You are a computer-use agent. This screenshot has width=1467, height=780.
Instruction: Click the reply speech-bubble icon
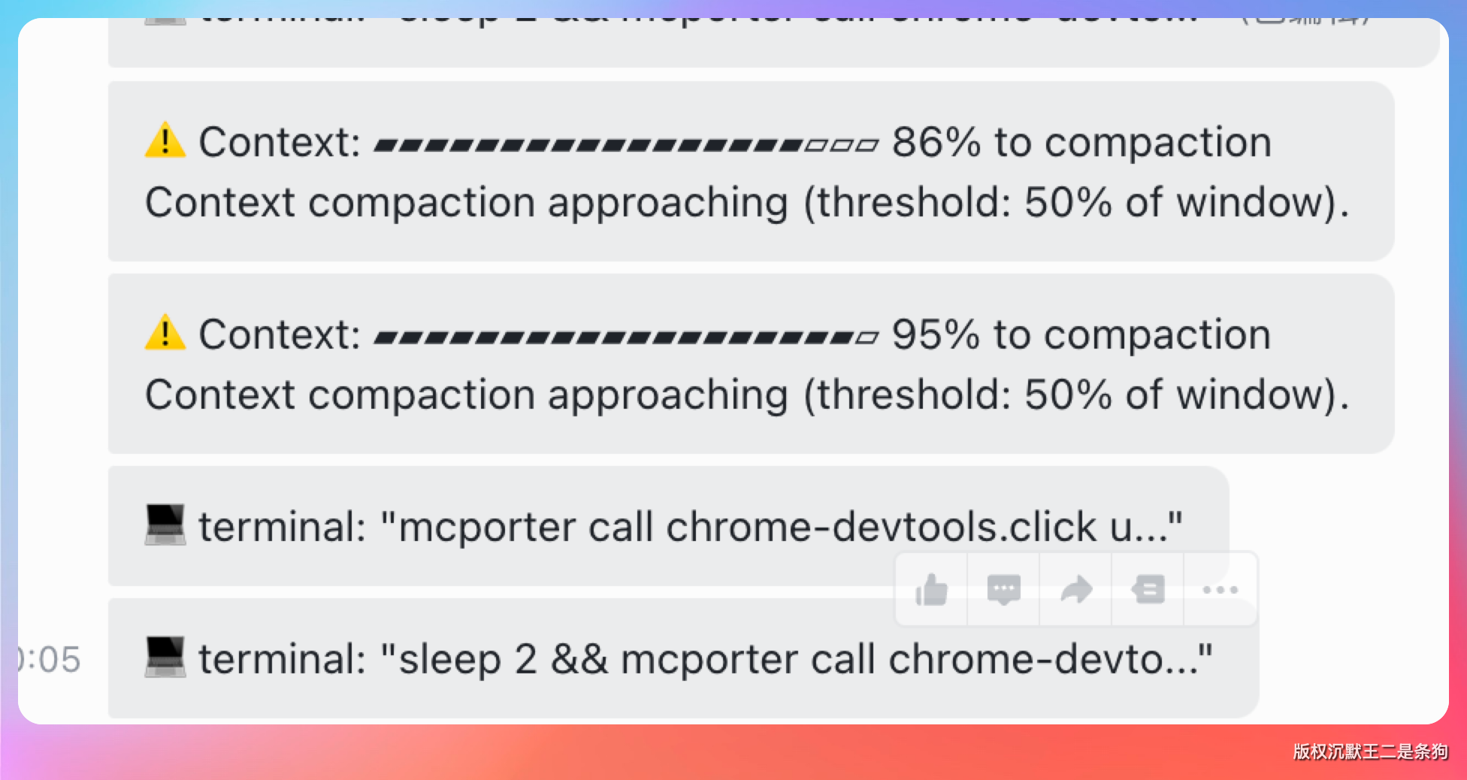pos(1003,590)
